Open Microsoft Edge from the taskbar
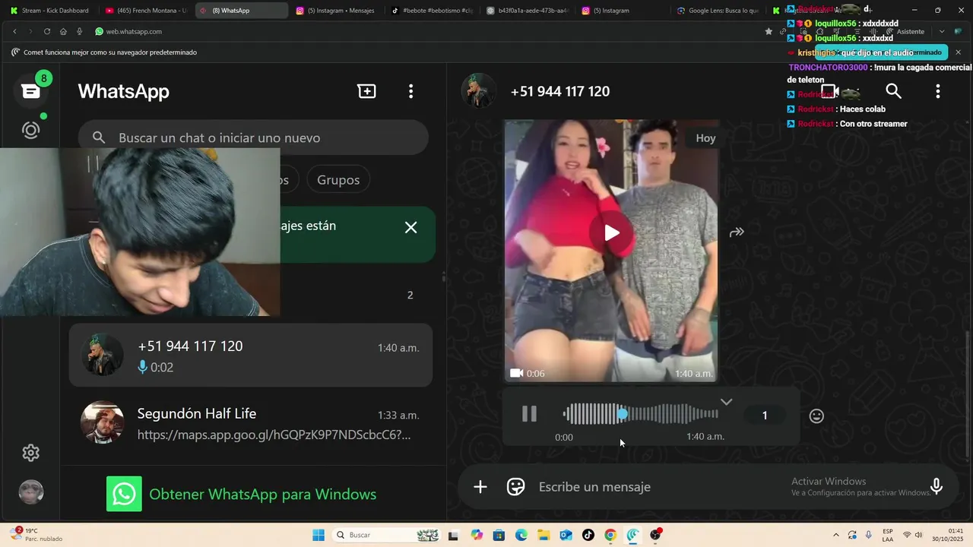The height and width of the screenshot is (547, 973). coord(521,535)
